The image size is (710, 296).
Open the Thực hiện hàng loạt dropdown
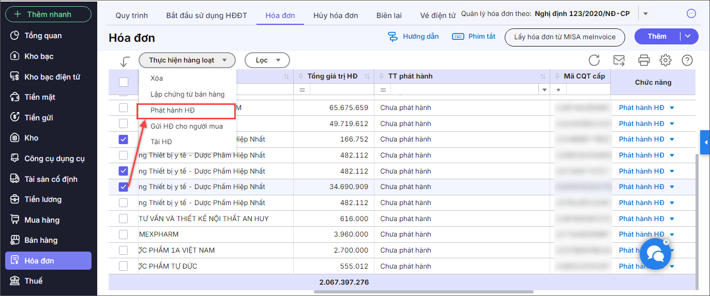coord(187,60)
